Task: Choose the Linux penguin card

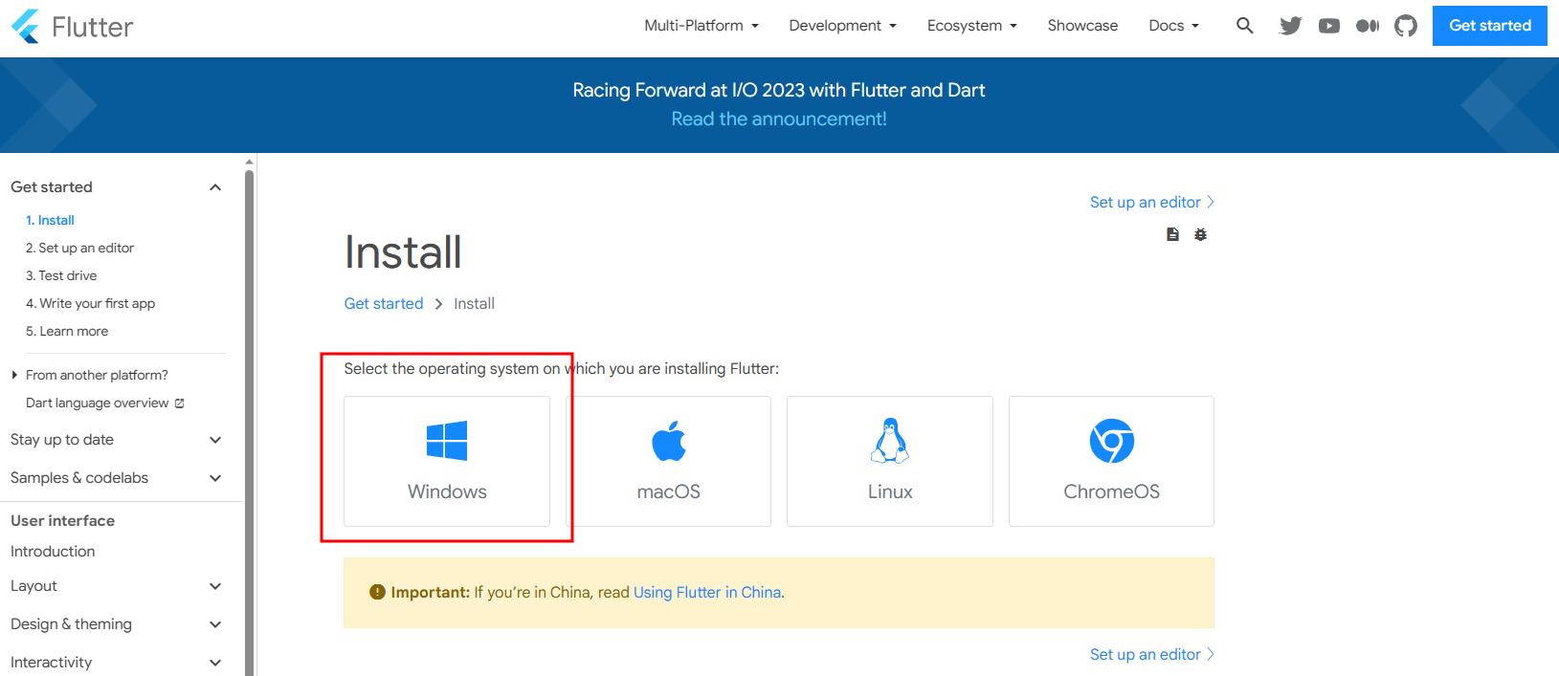Action: click(890, 461)
